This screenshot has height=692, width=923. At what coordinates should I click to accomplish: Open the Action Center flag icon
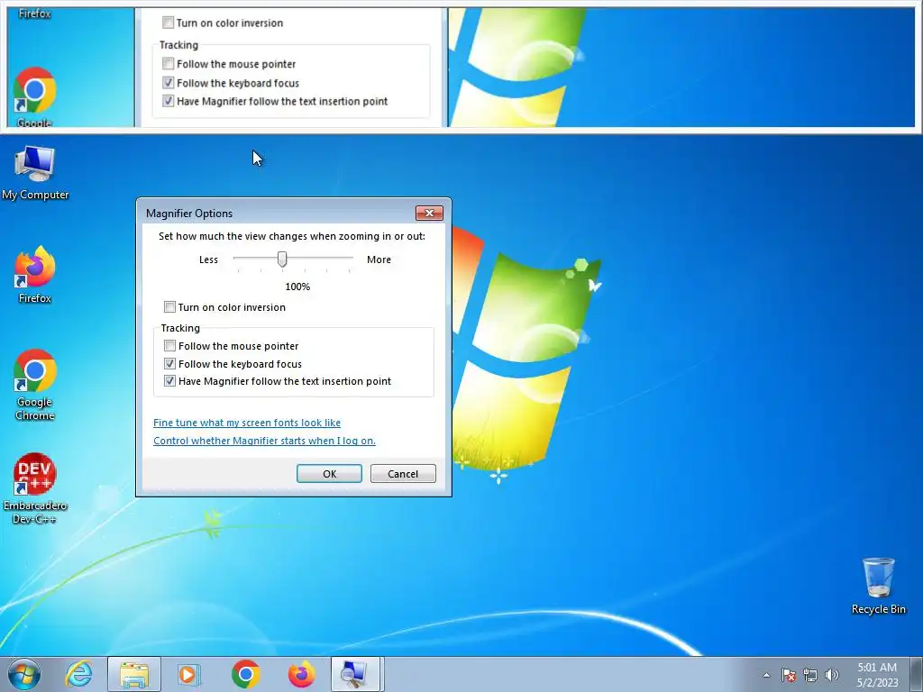click(x=789, y=675)
